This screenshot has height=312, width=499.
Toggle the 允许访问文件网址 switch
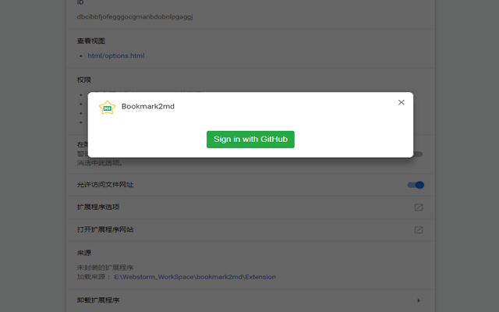point(416,185)
